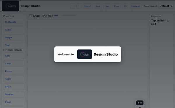Click the 'Design Studio' header title
Viewport: 175px width, 108px height.
pyautogui.click(x=30, y=6)
